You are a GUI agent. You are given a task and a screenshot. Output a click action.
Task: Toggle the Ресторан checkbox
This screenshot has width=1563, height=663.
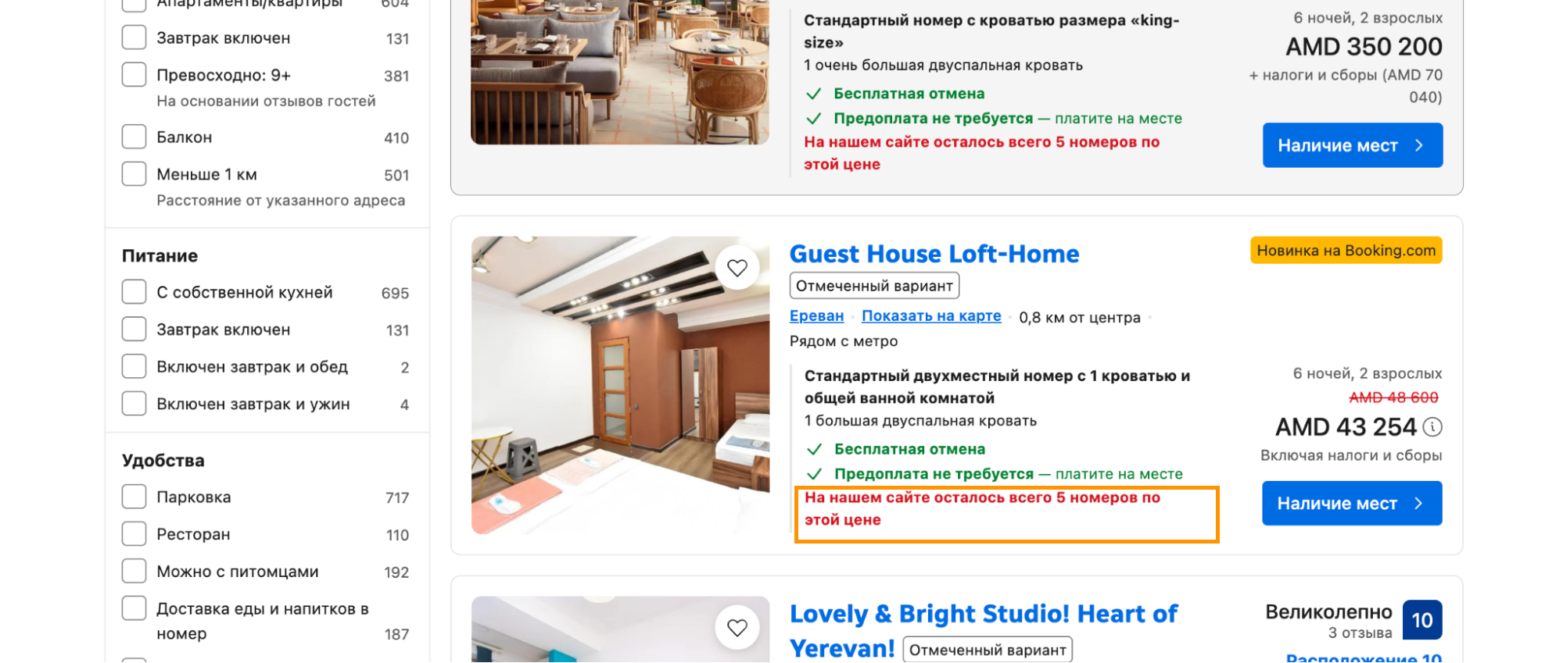click(134, 534)
